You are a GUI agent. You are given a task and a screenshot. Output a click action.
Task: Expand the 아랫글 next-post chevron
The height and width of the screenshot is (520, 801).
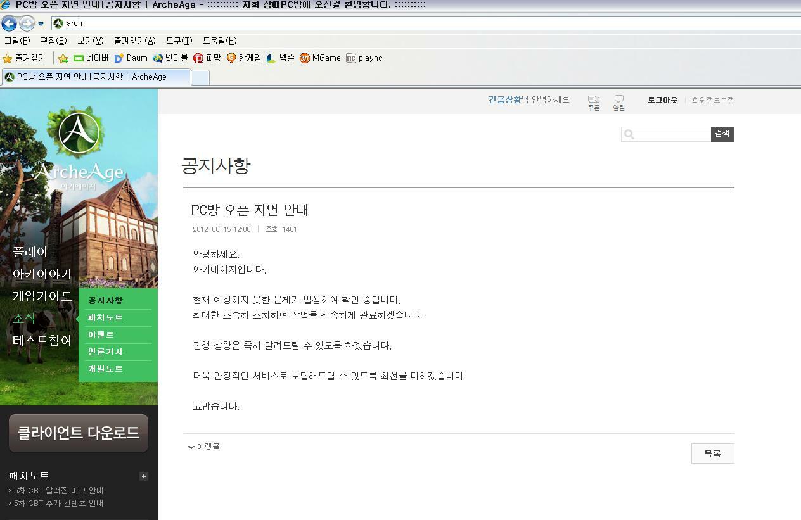191,447
